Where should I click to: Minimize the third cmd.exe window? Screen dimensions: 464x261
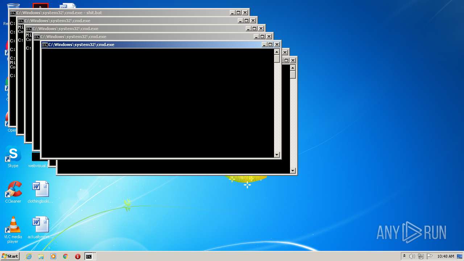[248, 29]
